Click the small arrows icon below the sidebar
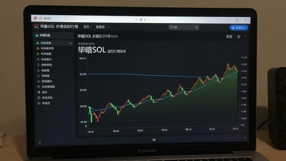This screenshot has width=286, height=161. click(40, 143)
